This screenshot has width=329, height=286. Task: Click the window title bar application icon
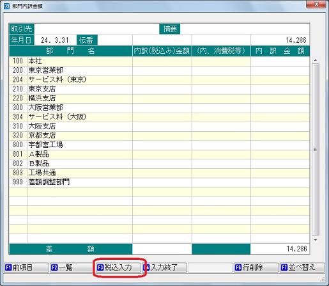point(7,6)
